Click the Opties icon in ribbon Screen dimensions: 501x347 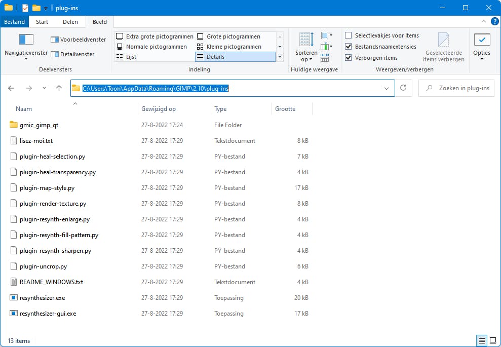pos(481,40)
